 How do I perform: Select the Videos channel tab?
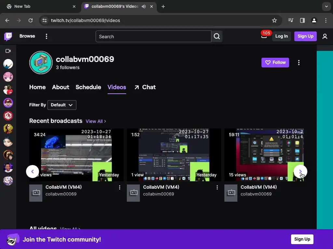click(117, 87)
